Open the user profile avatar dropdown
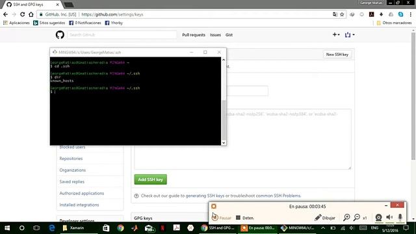 tap(350, 34)
